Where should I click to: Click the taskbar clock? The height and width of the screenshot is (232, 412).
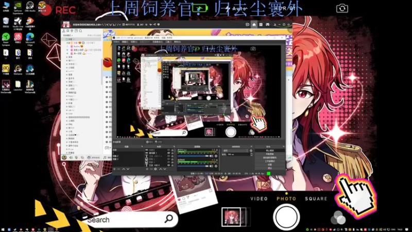point(400,229)
